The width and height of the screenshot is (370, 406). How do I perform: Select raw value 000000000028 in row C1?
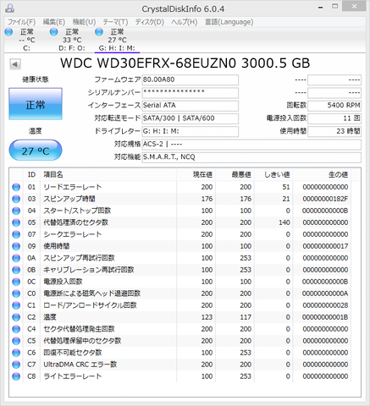pyautogui.click(x=325, y=305)
